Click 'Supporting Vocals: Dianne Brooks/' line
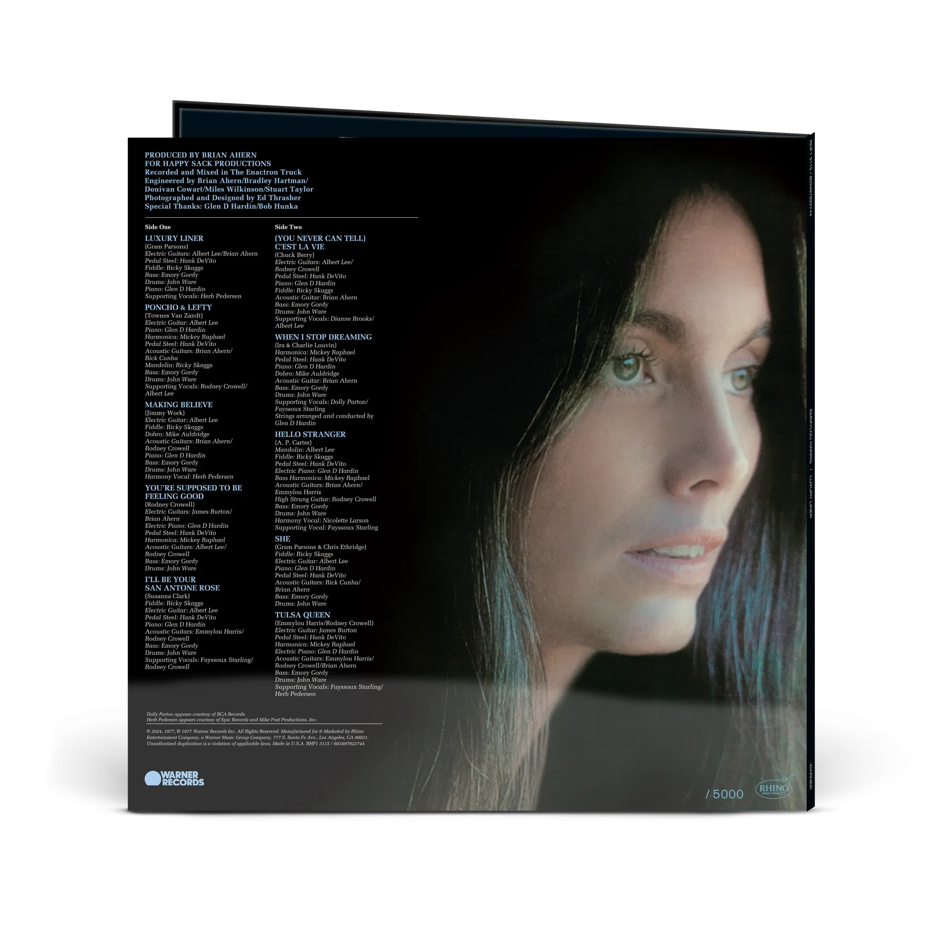The image size is (934, 934). 325,319
